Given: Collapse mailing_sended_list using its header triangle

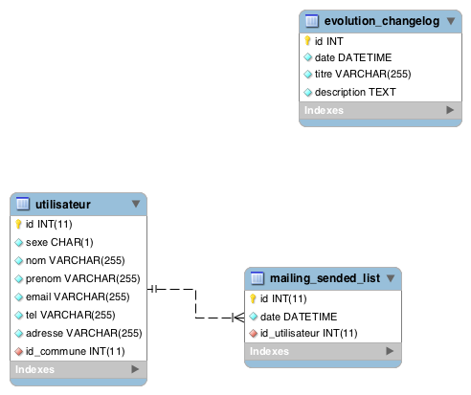Looking at the screenshot, I should tap(391, 278).
